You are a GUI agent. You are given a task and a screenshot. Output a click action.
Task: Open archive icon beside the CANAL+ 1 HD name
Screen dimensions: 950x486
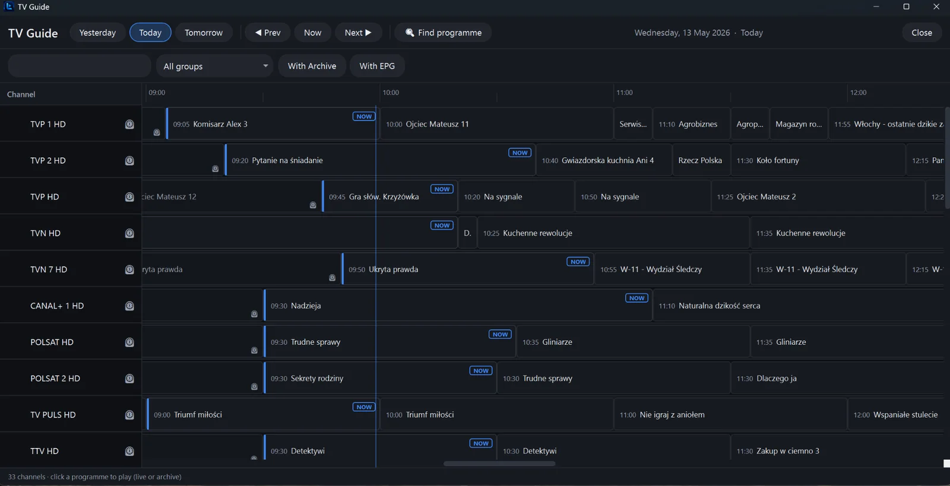pos(129,306)
